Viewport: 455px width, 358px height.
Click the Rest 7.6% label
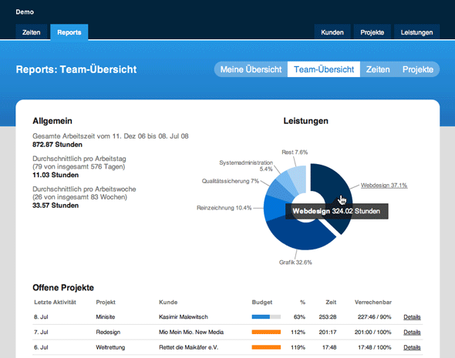tap(295, 152)
